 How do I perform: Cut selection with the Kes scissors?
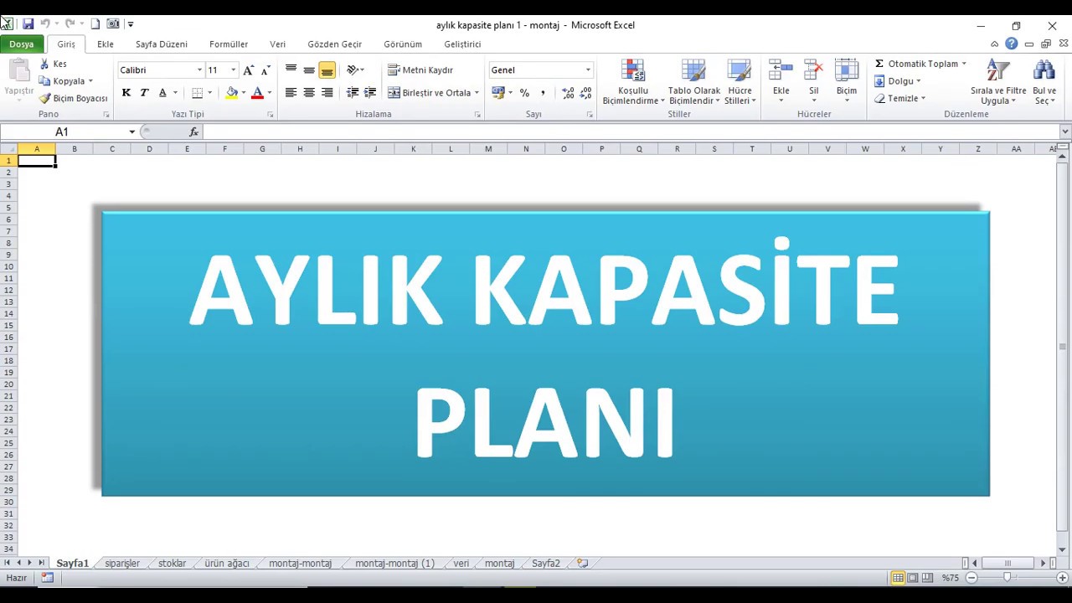[x=53, y=64]
